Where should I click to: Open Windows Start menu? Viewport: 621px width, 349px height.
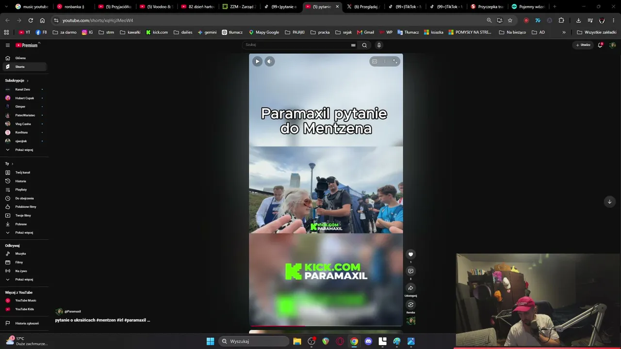[x=210, y=341]
